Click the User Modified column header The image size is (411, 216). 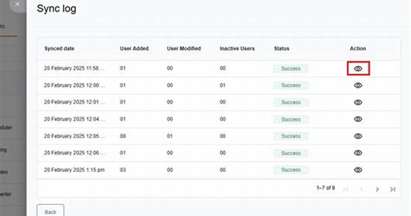(x=184, y=48)
